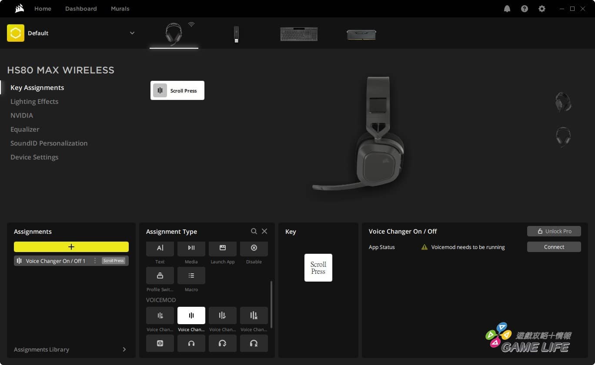Open the settings gear icon
This screenshot has width=595, height=365.
[x=542, y=9]
